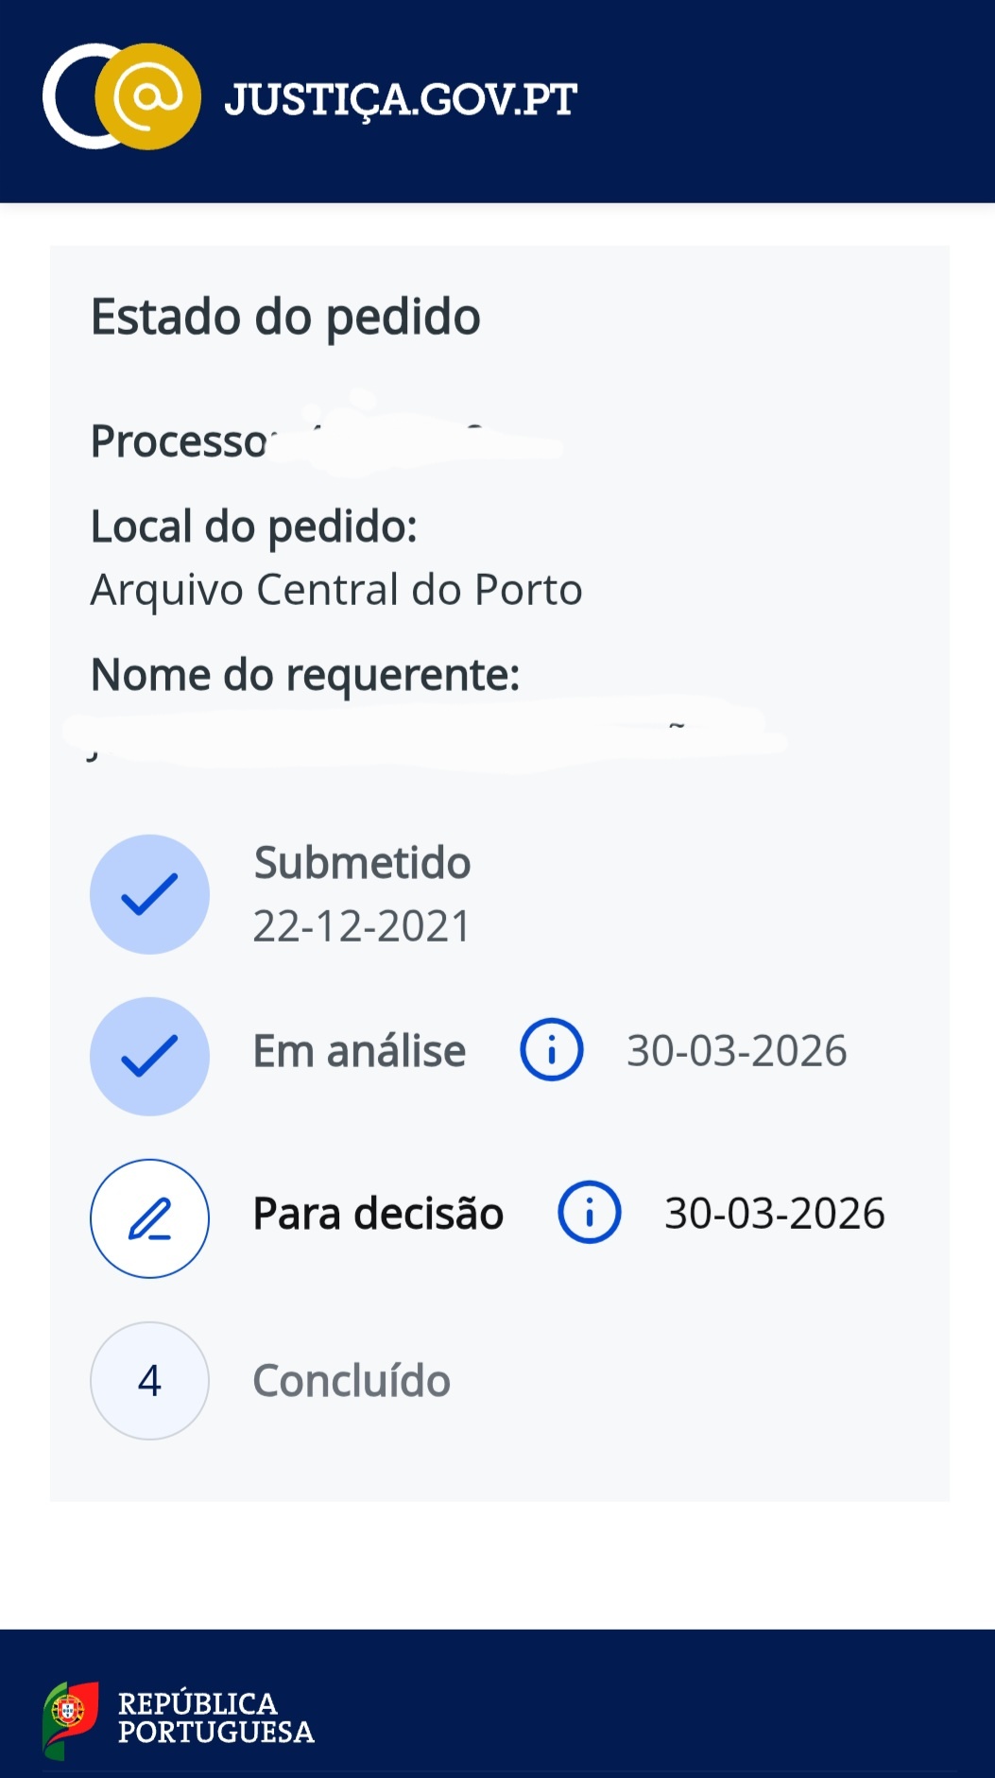
Task: Select the Concluído step label
Action: (x=352, y=1381)
